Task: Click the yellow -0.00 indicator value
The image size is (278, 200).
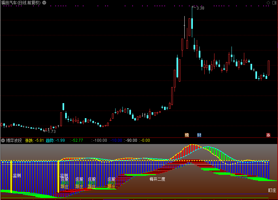Action: [x=144, y=140]
